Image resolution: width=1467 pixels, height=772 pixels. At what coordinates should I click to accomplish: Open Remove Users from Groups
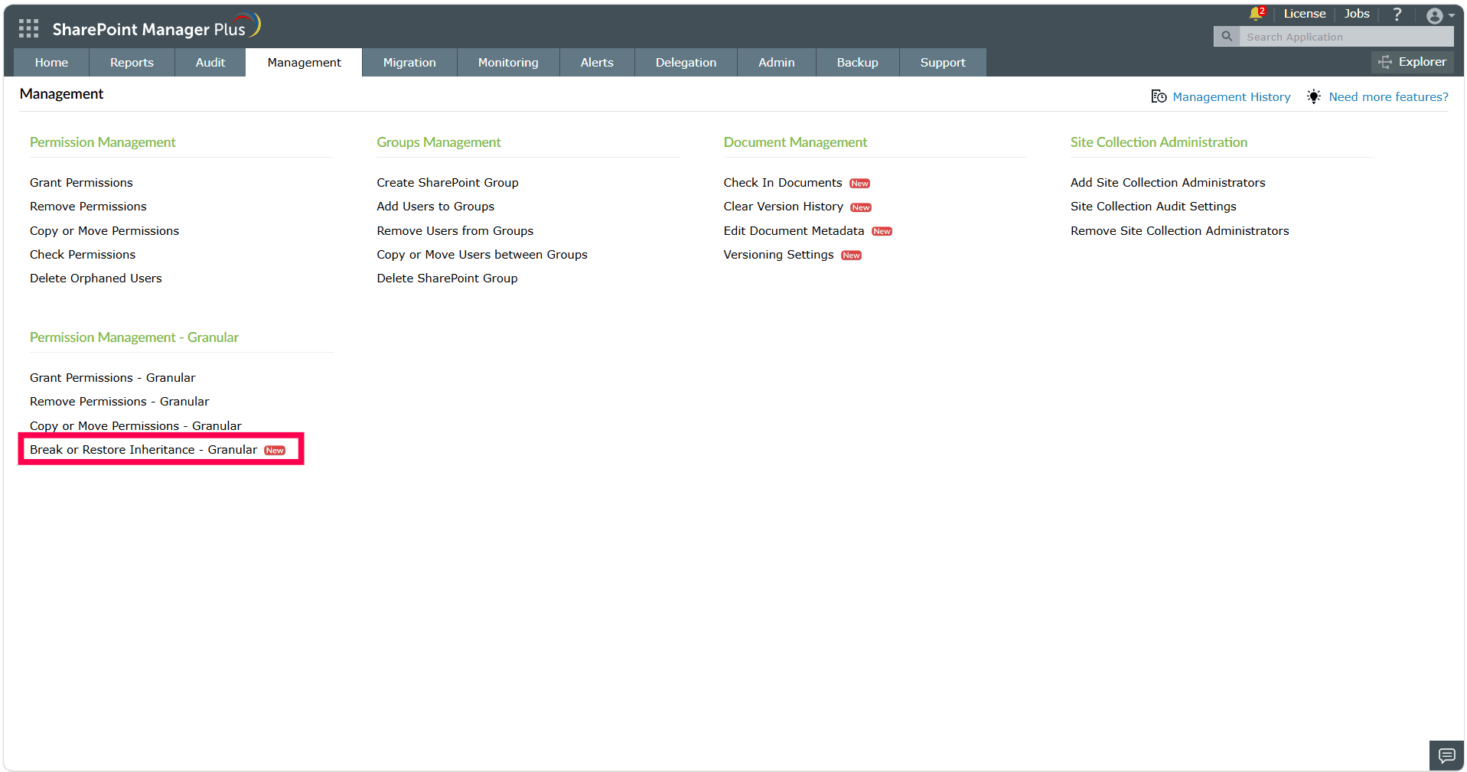point(455,231)
